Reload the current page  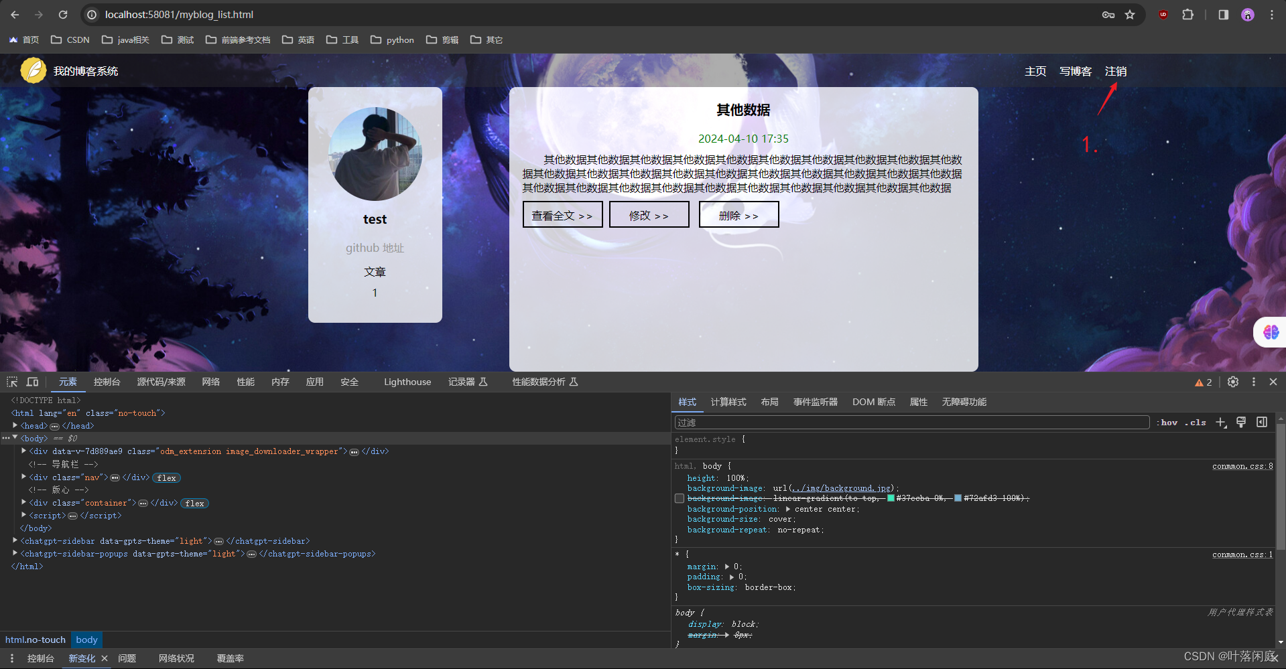pyautogui.click(x=63, y=15)
